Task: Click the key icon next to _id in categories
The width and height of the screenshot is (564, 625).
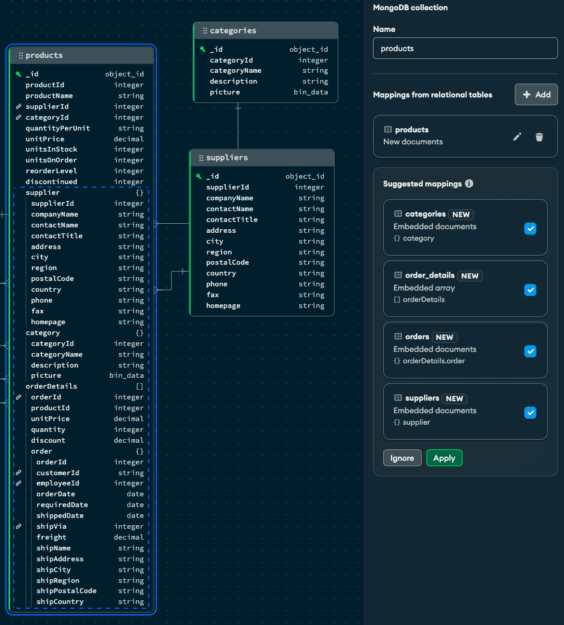Action: [202, 49]
